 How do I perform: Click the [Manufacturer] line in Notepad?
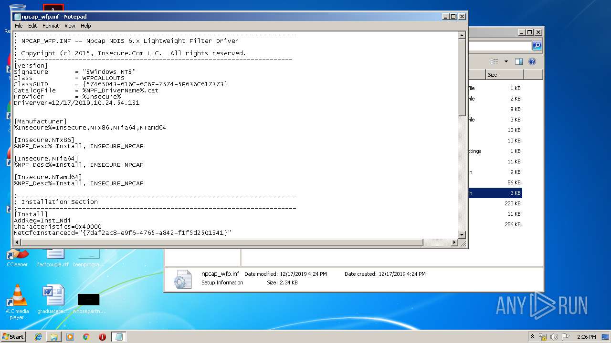pos(41,121)
